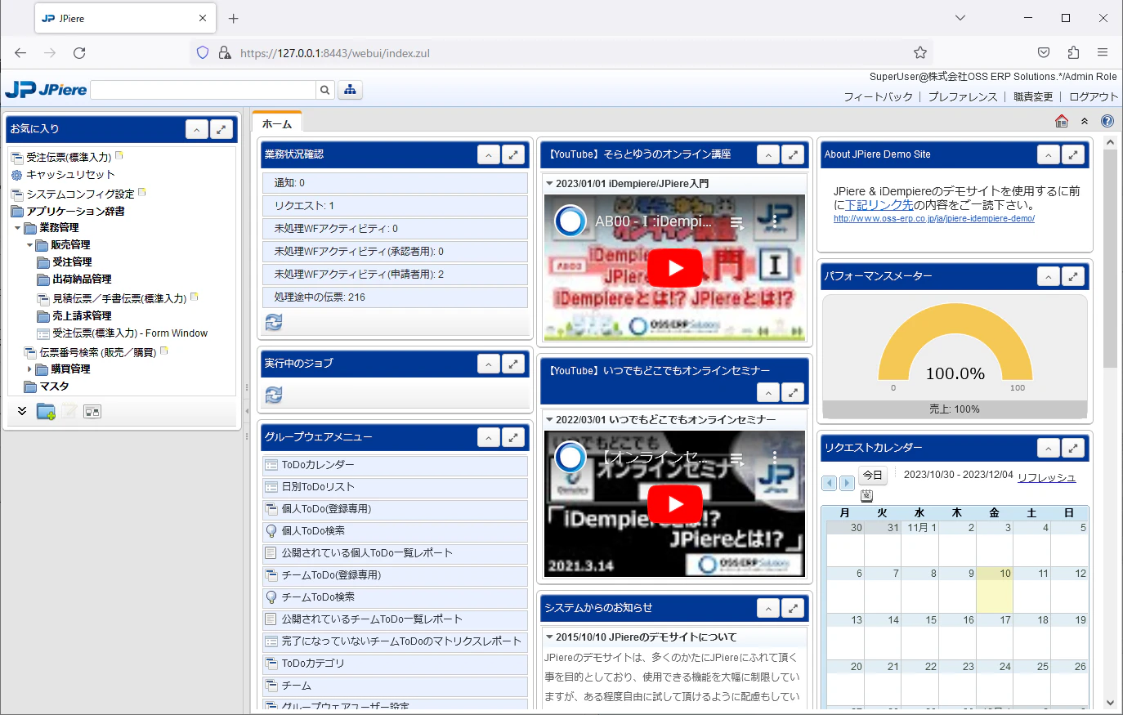Open フィードバック in the header menu

coord(878,96)
